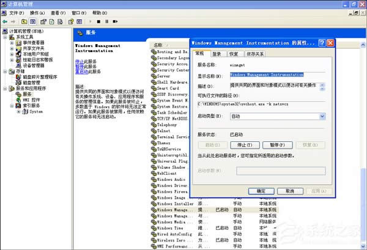This screenshot has width=367, height=250.
Task: Select the WMI 控件 node
Action: 31,100
